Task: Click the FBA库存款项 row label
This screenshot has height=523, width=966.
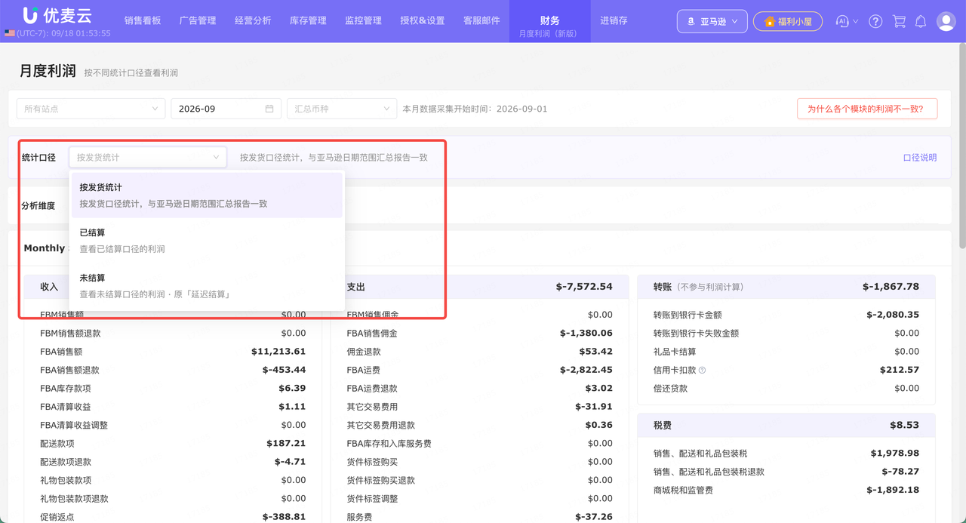Action: pyautogui.click(x=66, y=388)
